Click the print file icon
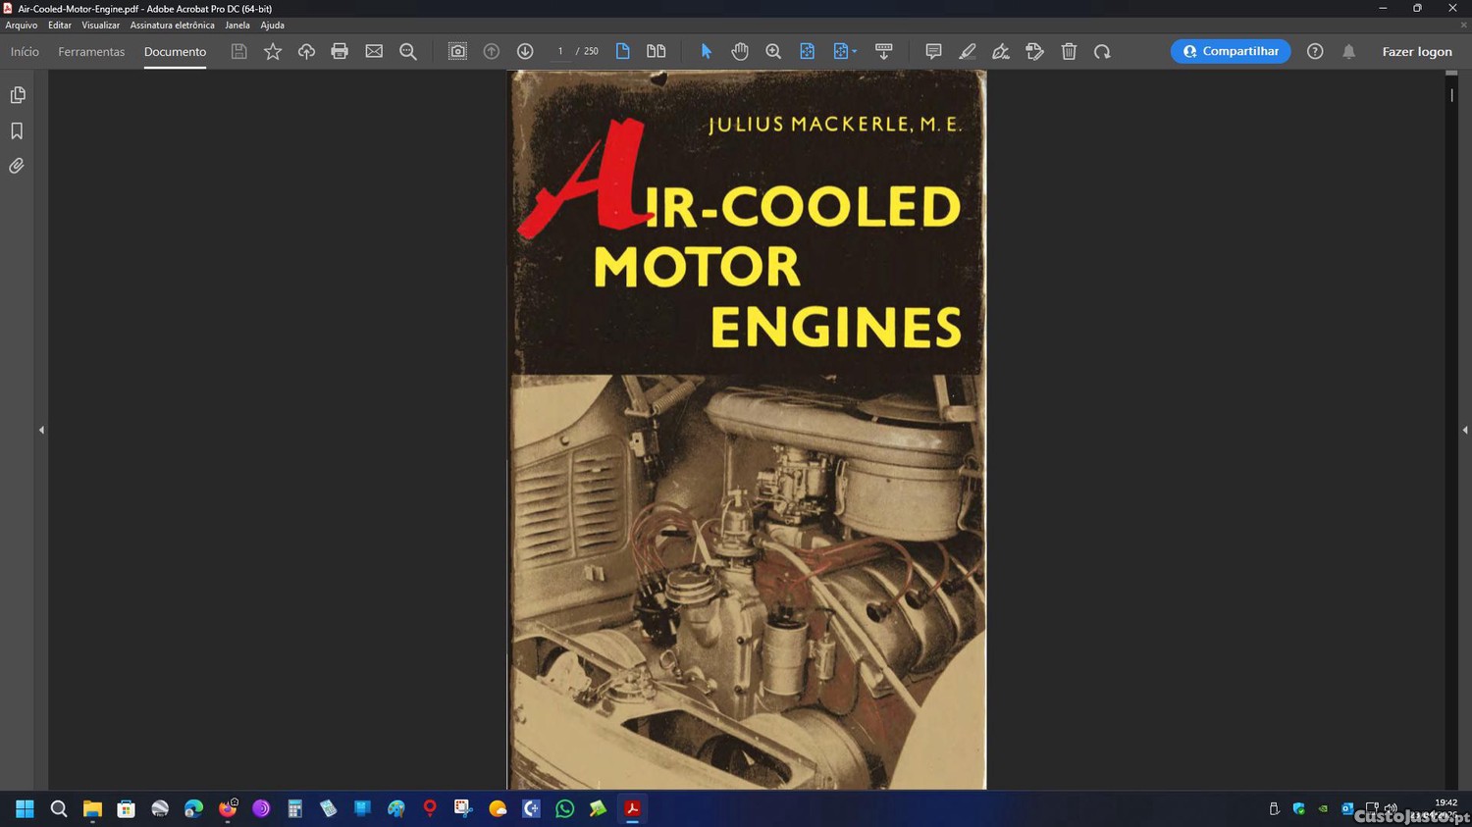This screenshot has width=1472, height=827. click(340, 51)
